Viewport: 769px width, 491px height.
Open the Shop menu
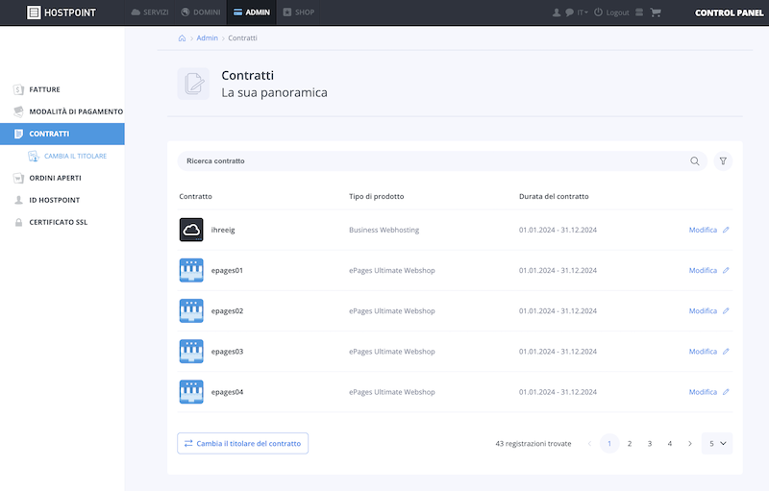click(298, 12)
